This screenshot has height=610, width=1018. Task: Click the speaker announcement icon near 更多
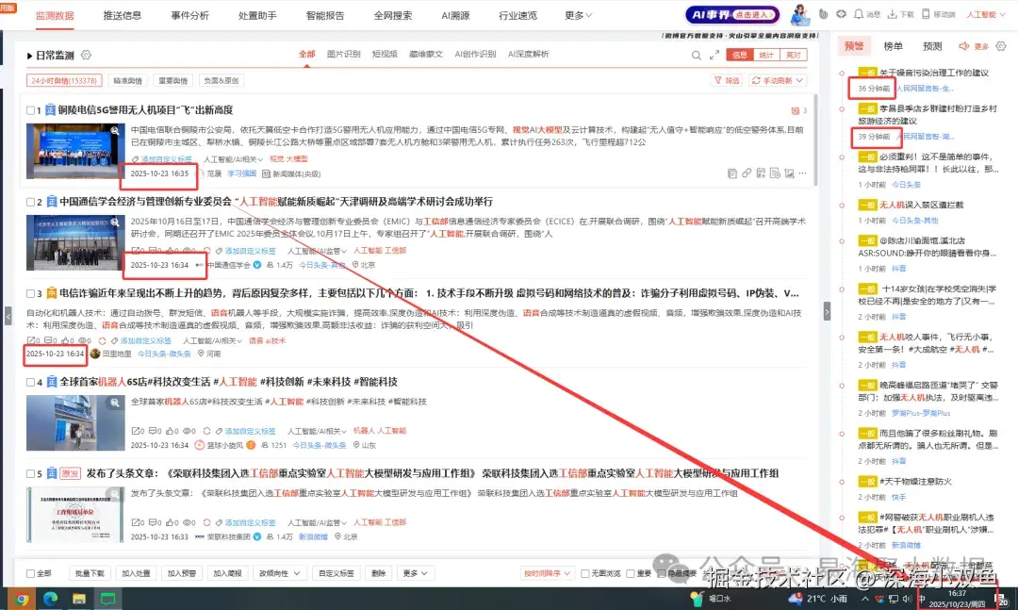(964, 45)
